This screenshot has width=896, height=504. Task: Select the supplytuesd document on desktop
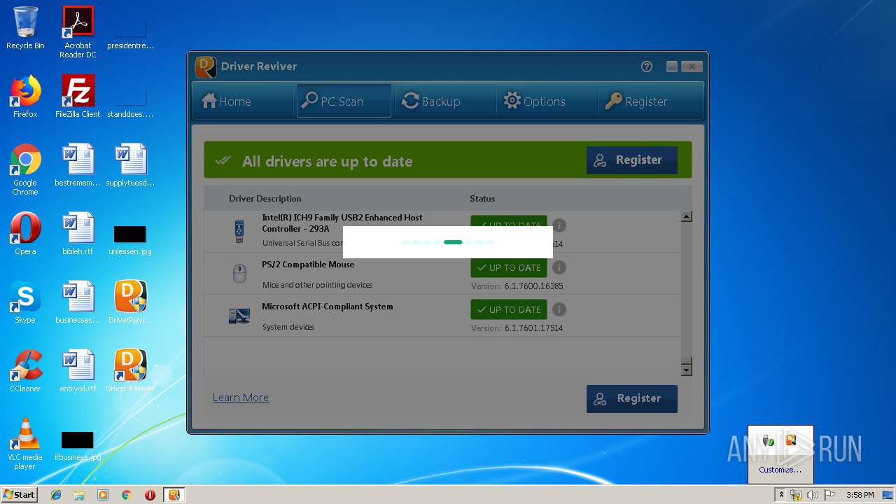[130, 165]
